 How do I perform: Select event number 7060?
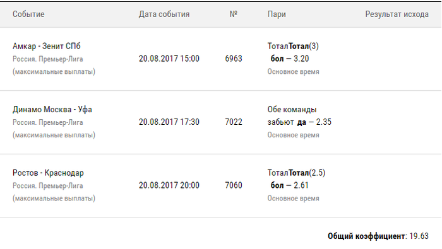[234, 185]
